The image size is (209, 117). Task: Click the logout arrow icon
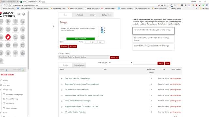pos(19,14)
